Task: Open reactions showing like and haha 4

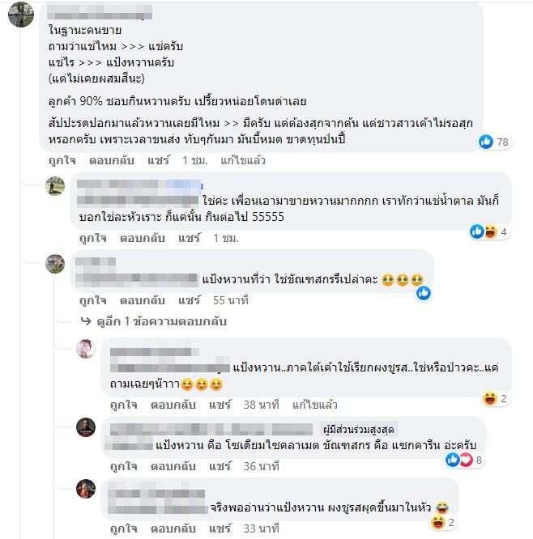Action: [489, 232]
